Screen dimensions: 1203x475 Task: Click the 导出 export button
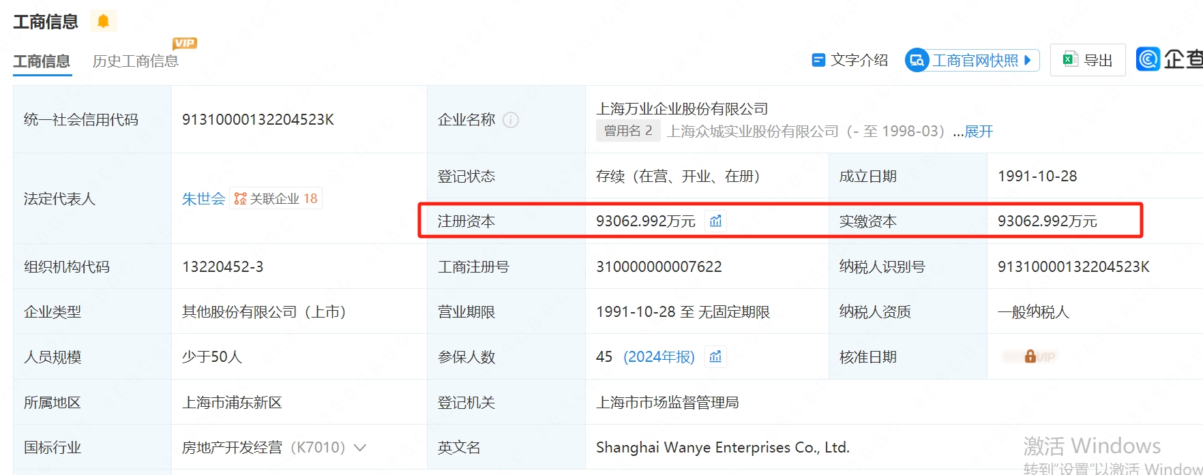pos(1088,60)
